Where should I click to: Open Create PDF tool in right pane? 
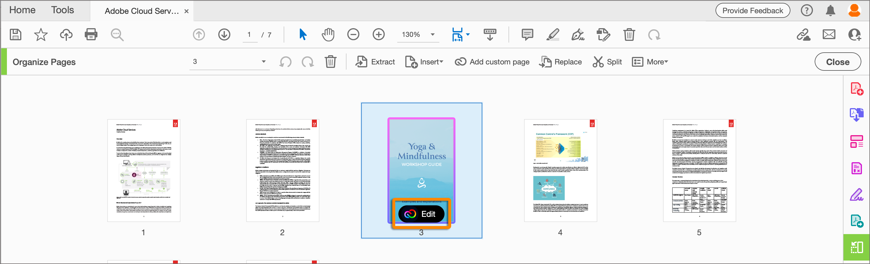coord(856,89)
